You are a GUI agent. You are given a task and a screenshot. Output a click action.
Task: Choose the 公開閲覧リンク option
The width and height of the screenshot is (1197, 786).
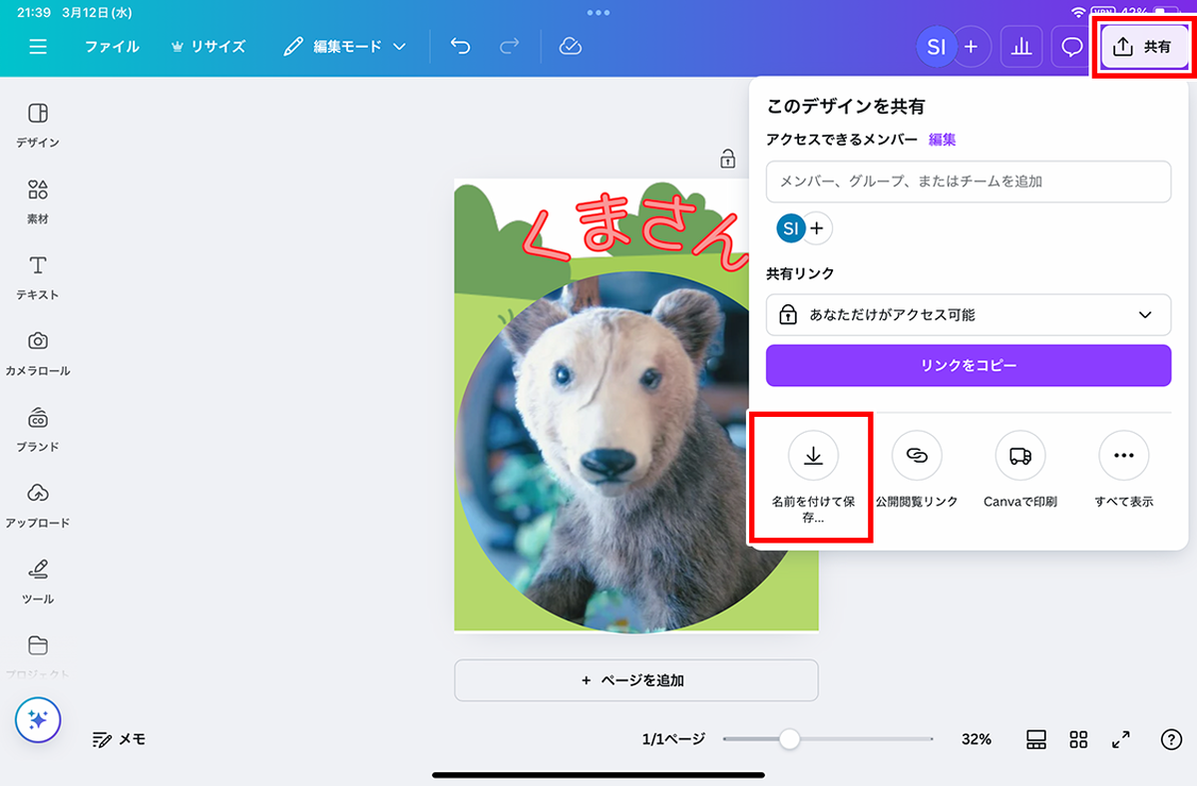917,471
